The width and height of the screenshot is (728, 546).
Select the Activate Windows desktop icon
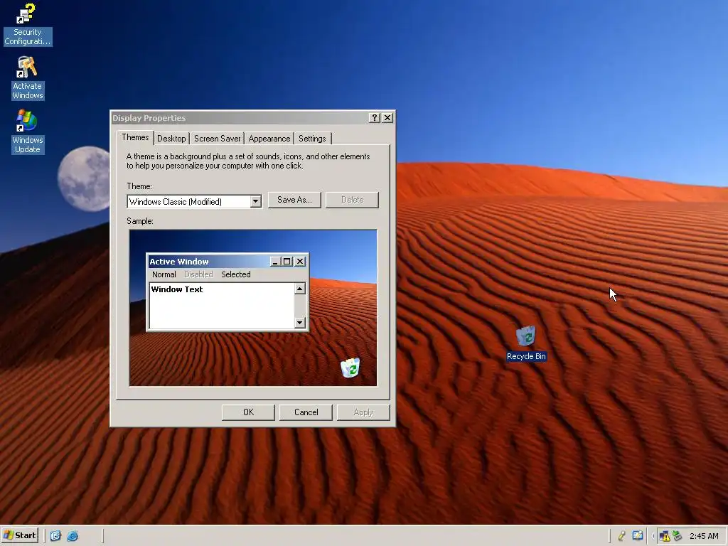(x=27, y=78)
